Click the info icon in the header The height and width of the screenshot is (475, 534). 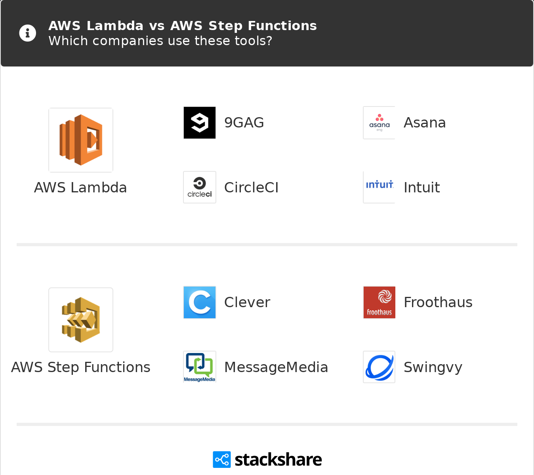[x=28, y=33]
